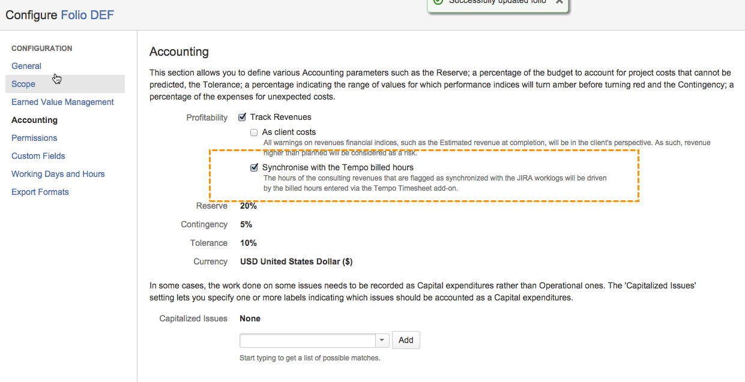Go to Custom Fields section
The height and width of the screenshot is (382, 745).
(38, 156)
